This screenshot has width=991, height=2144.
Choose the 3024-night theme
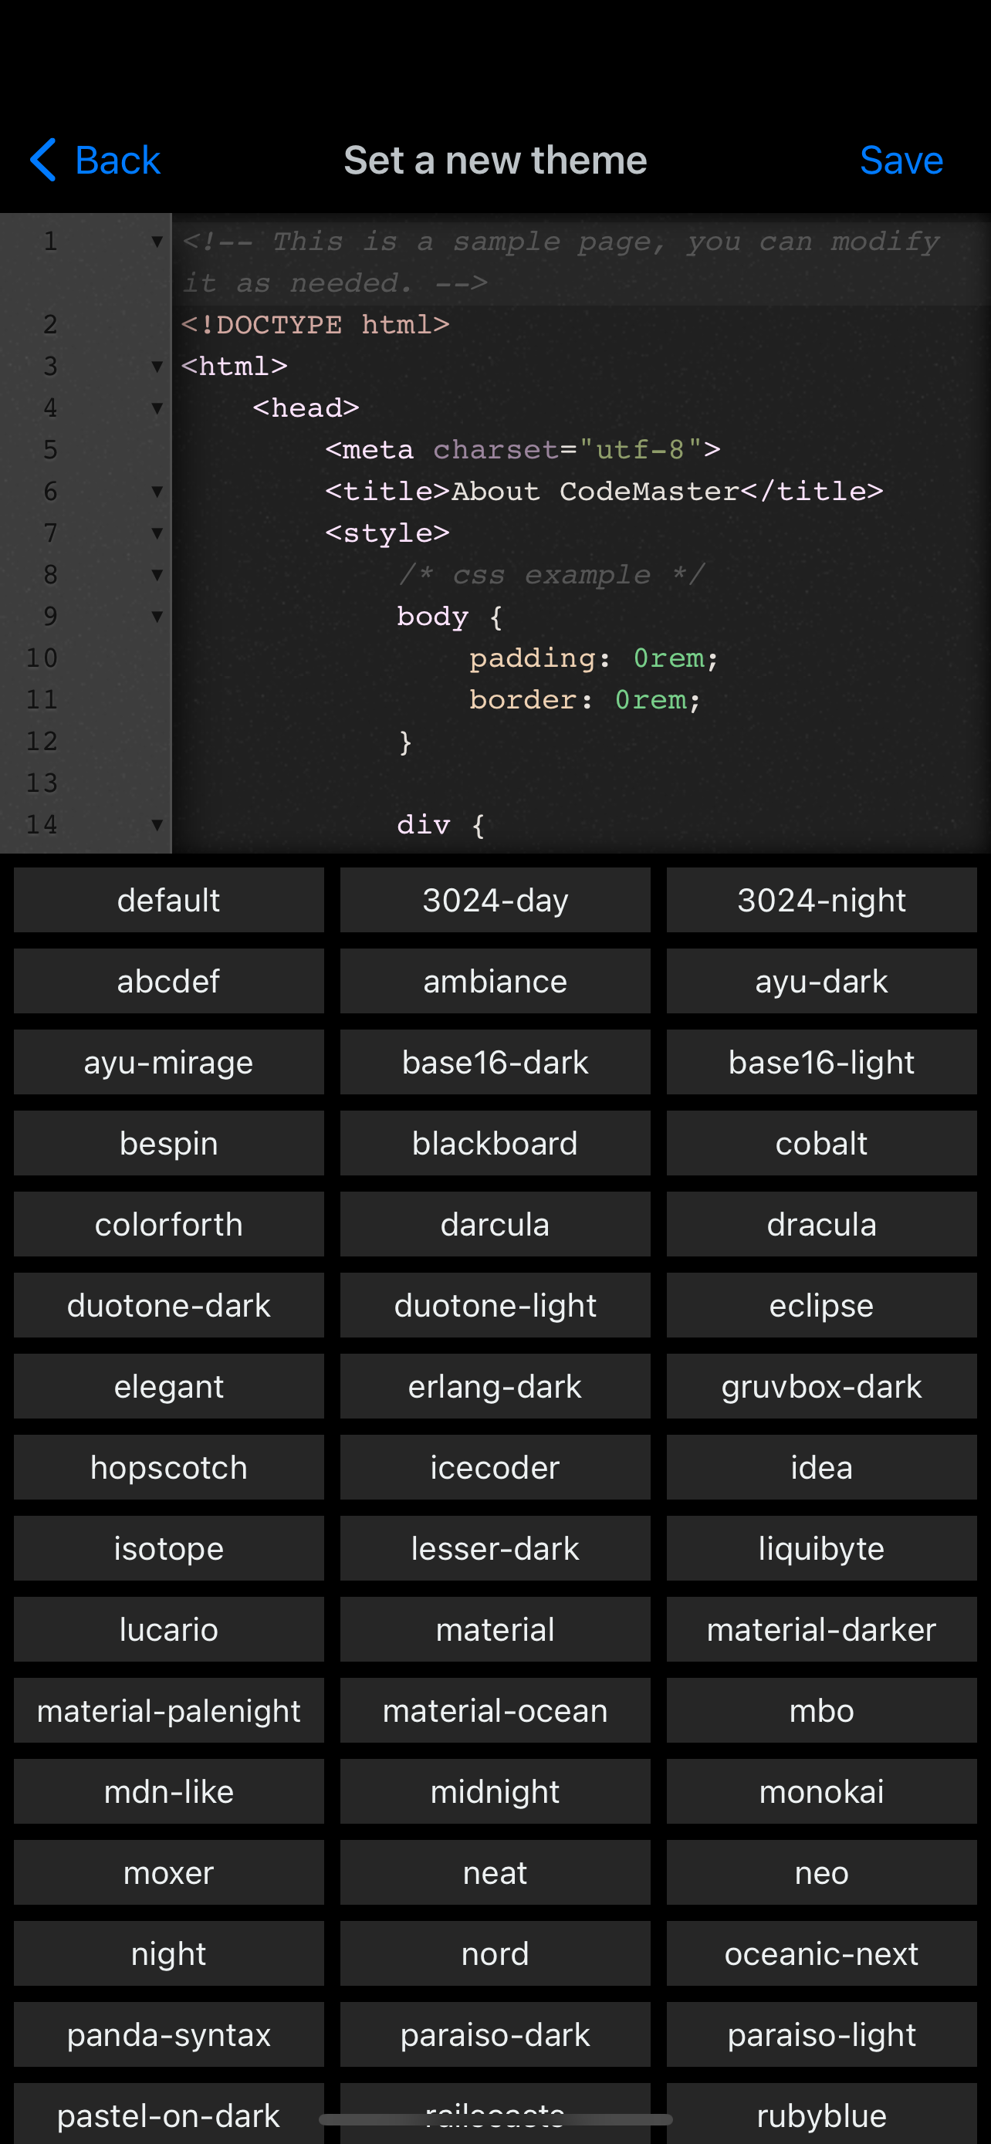(821, 900)
